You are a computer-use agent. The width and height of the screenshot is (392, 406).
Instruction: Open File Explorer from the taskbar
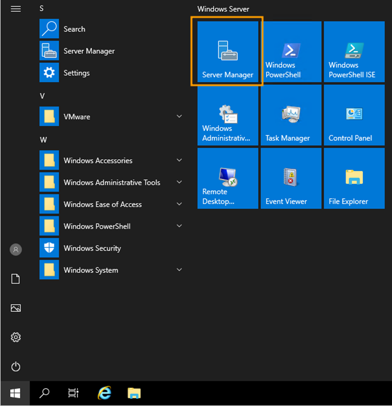[x=134, y=394]
